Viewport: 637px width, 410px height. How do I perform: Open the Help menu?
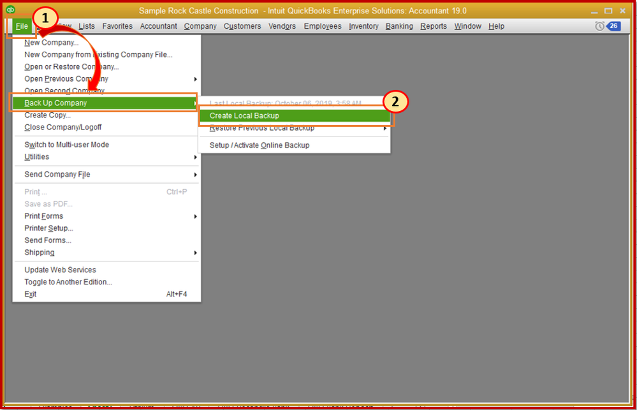(x=497, y=26)
